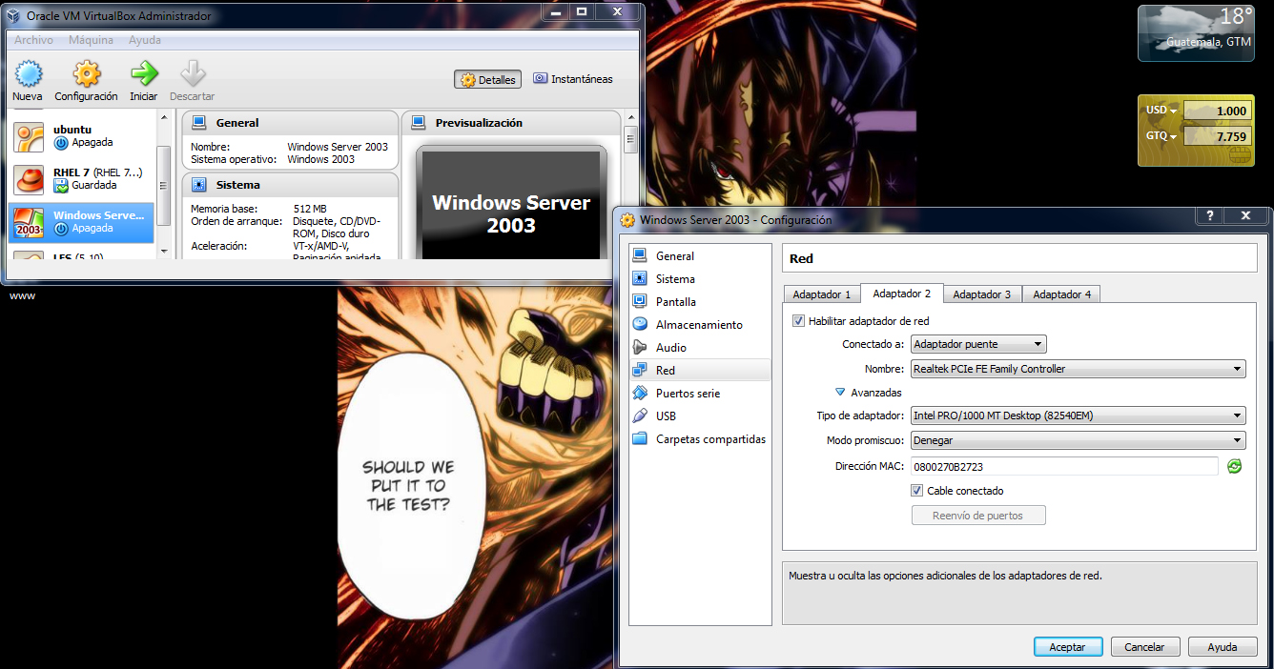Click the Cancelar button
The image size is (1274, 669).
[1145, 646]
